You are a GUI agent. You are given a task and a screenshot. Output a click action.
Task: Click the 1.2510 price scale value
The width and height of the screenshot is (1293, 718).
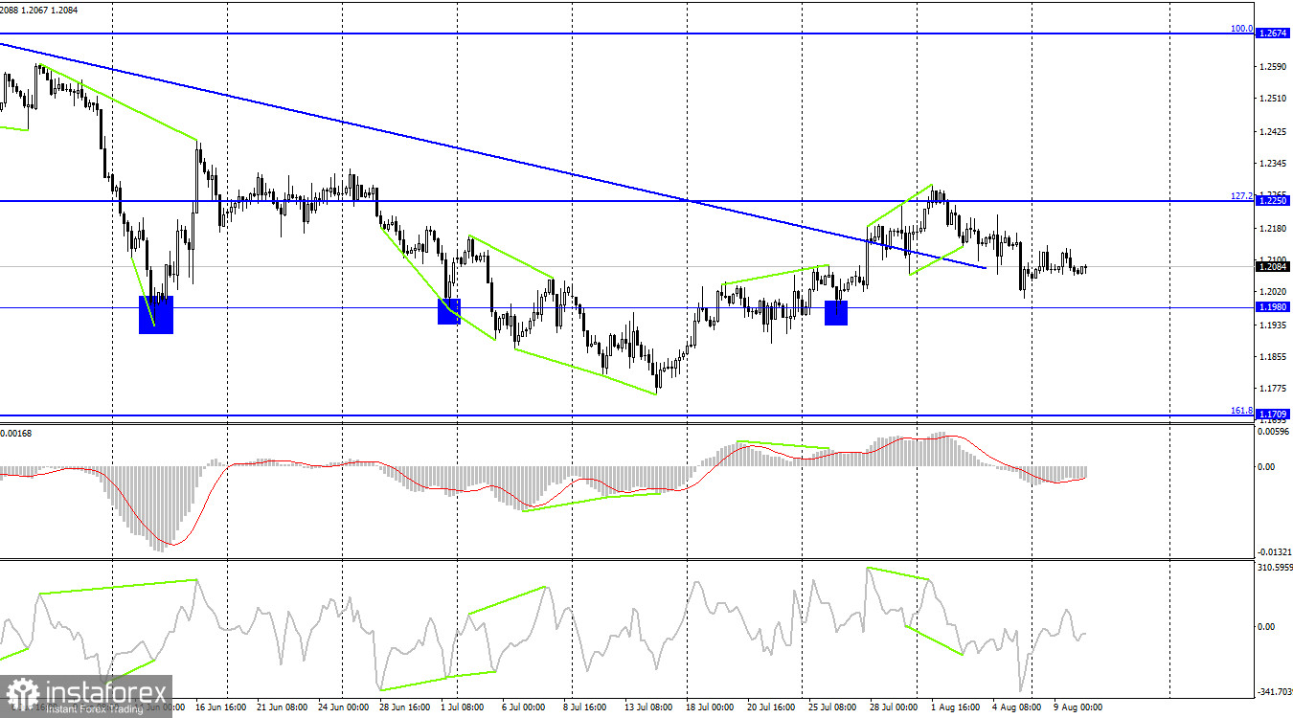[1275, 98]
